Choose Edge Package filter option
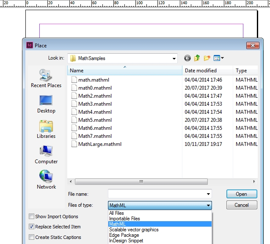The height and width of the screenshot is (244, 270). coord(160,235)
